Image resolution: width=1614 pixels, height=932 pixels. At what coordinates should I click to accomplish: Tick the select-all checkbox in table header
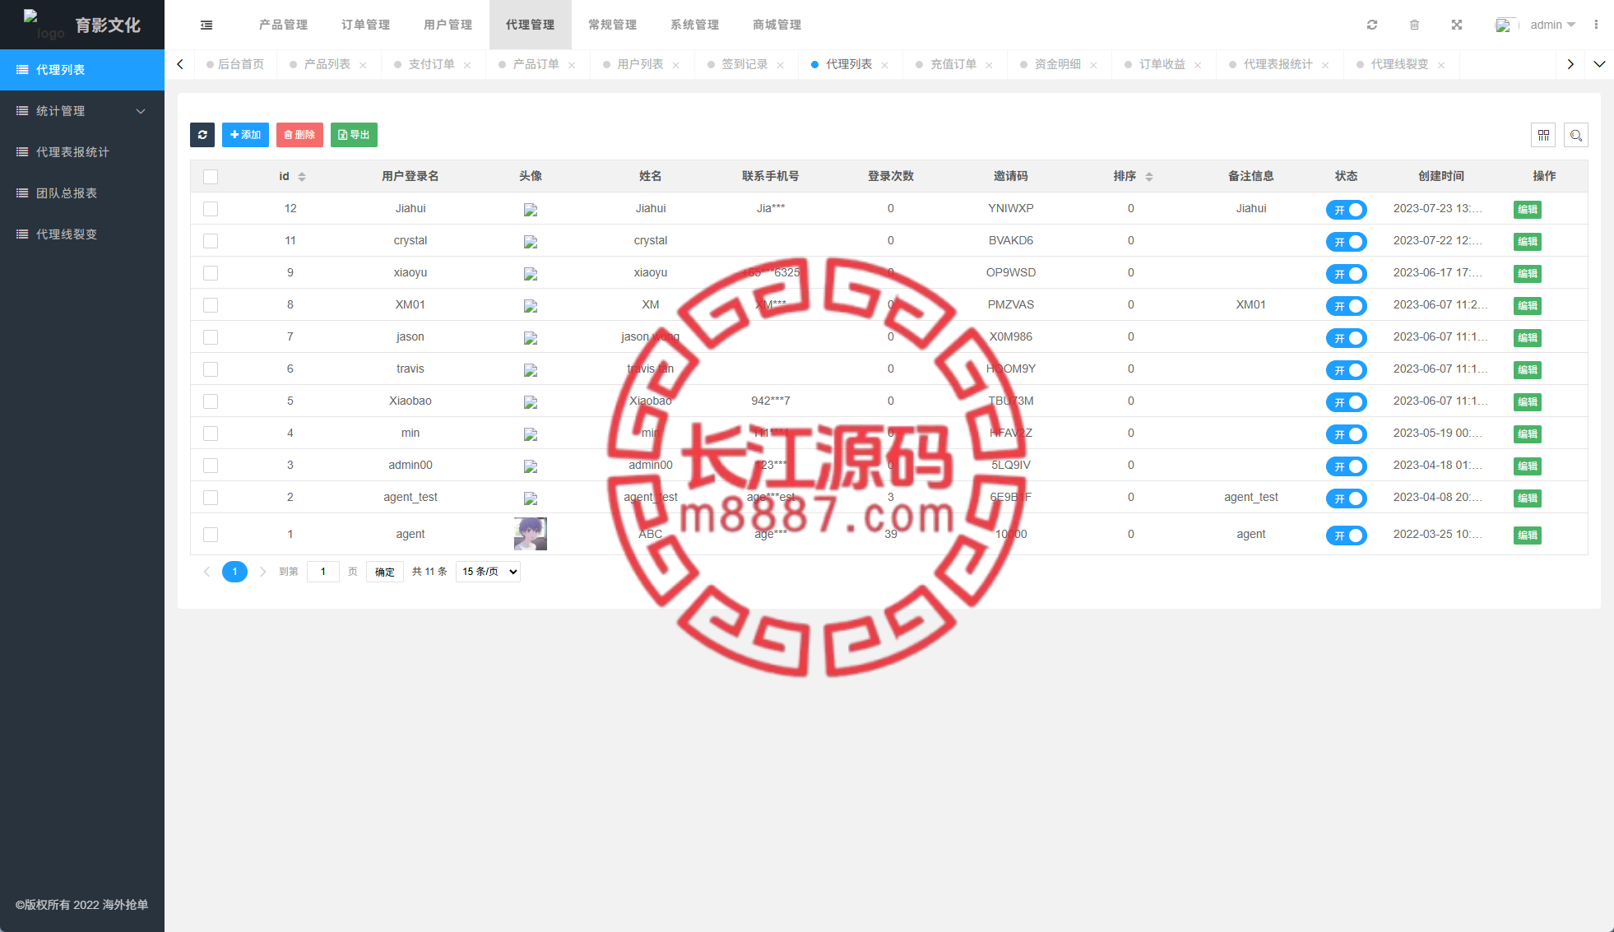[x=211, y=177]
